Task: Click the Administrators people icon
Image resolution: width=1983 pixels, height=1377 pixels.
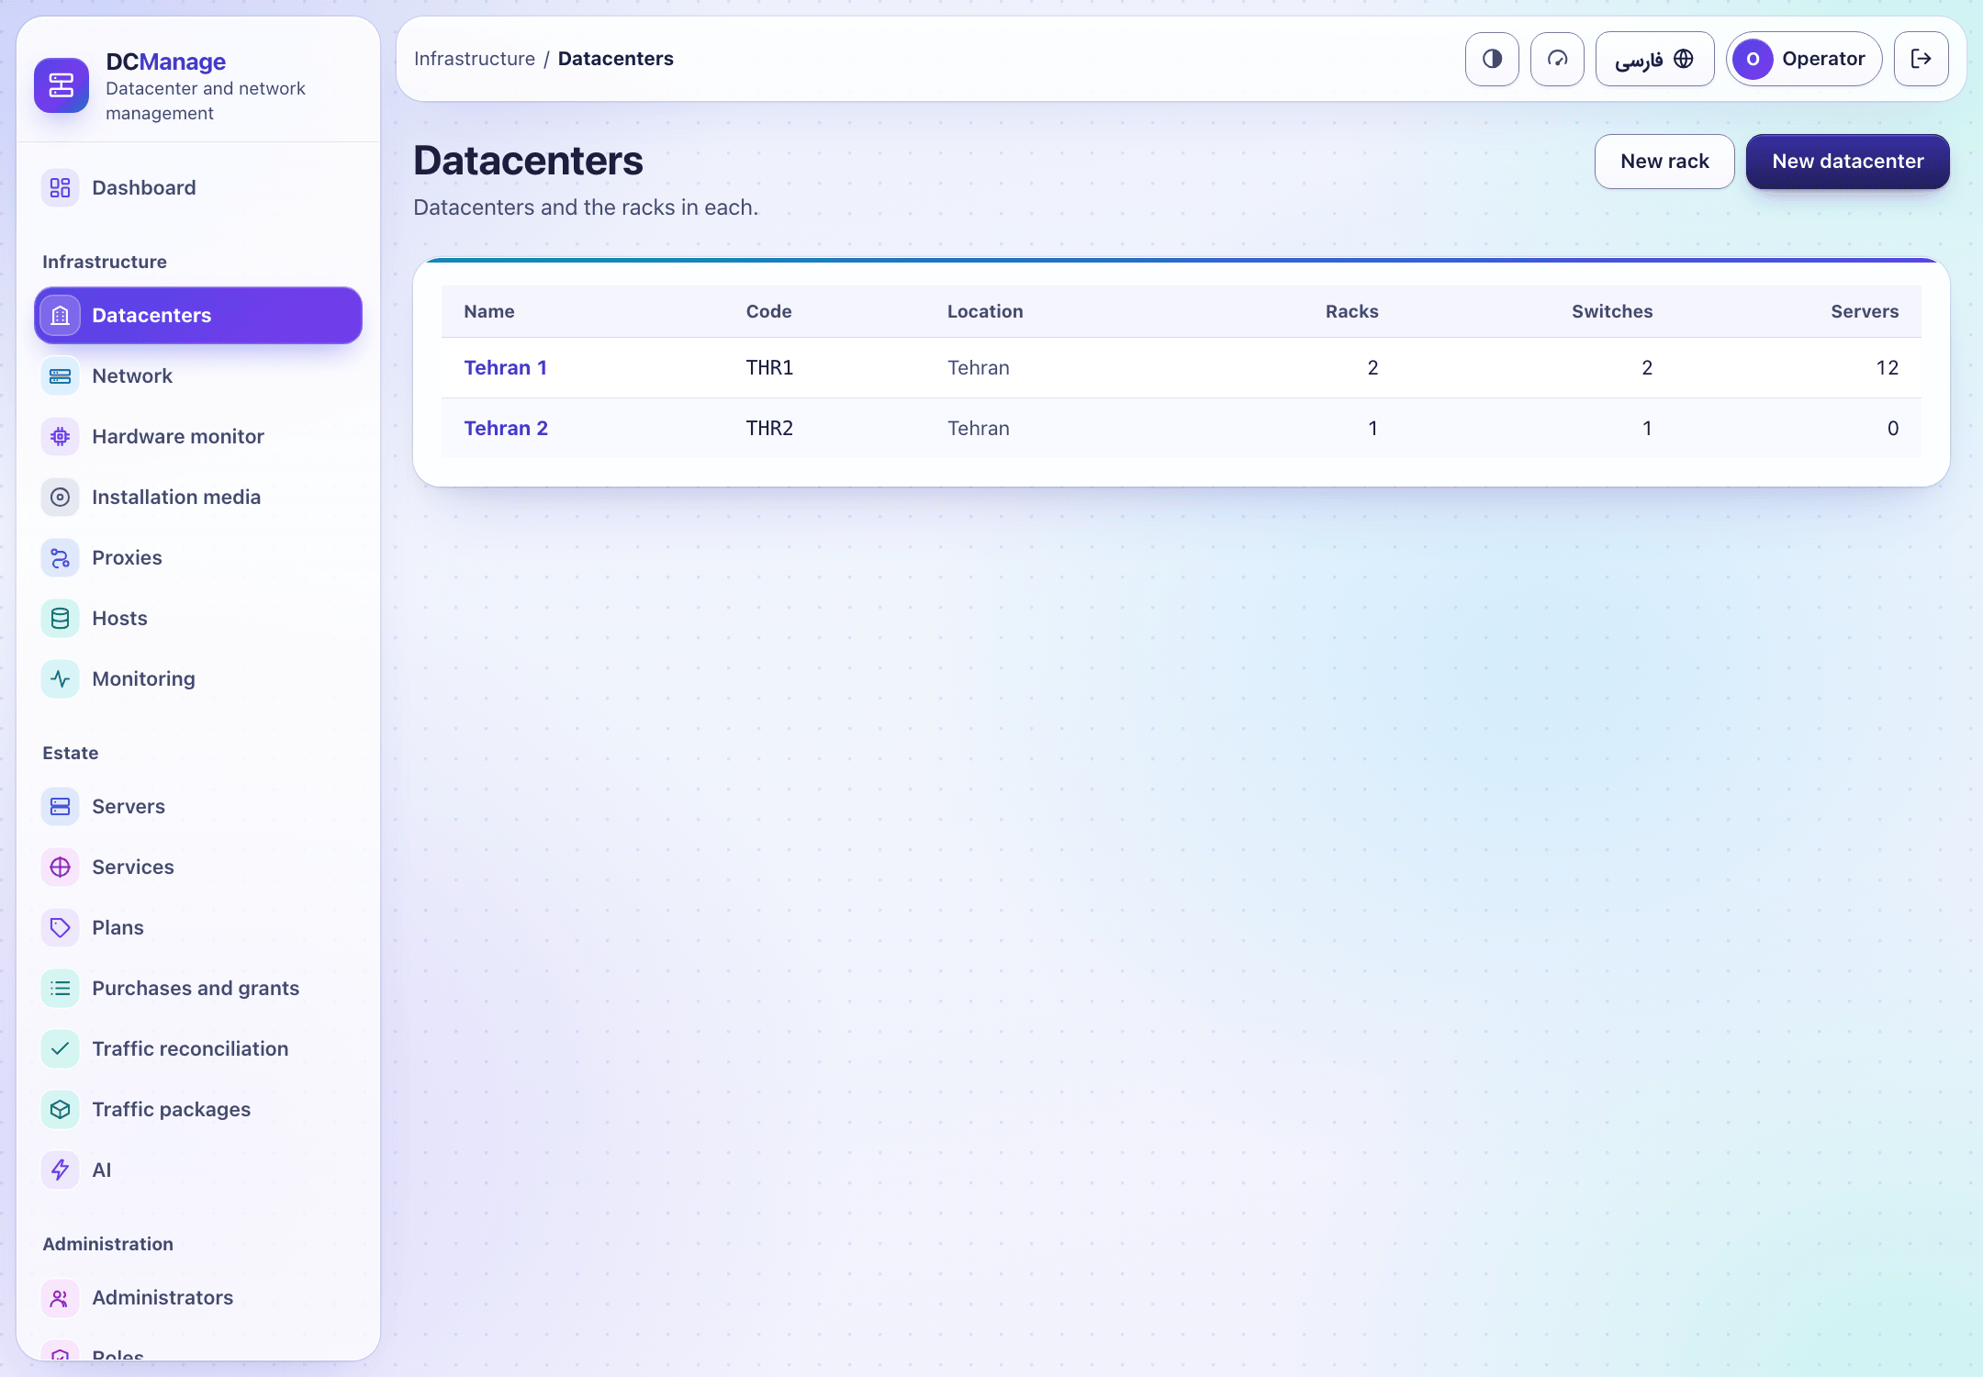Action: [60, 1298]
